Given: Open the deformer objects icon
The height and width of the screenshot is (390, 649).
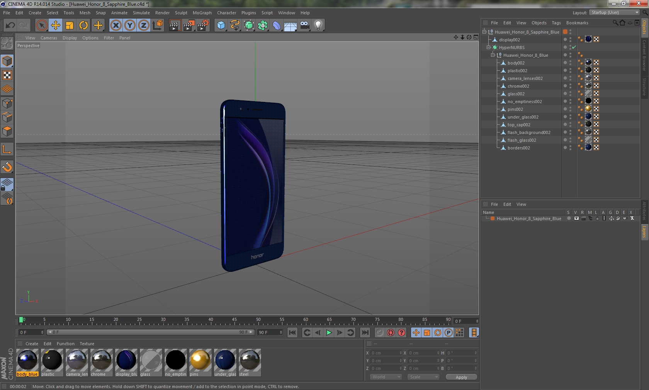Looking at the screenshot, I should click(277, 25).
